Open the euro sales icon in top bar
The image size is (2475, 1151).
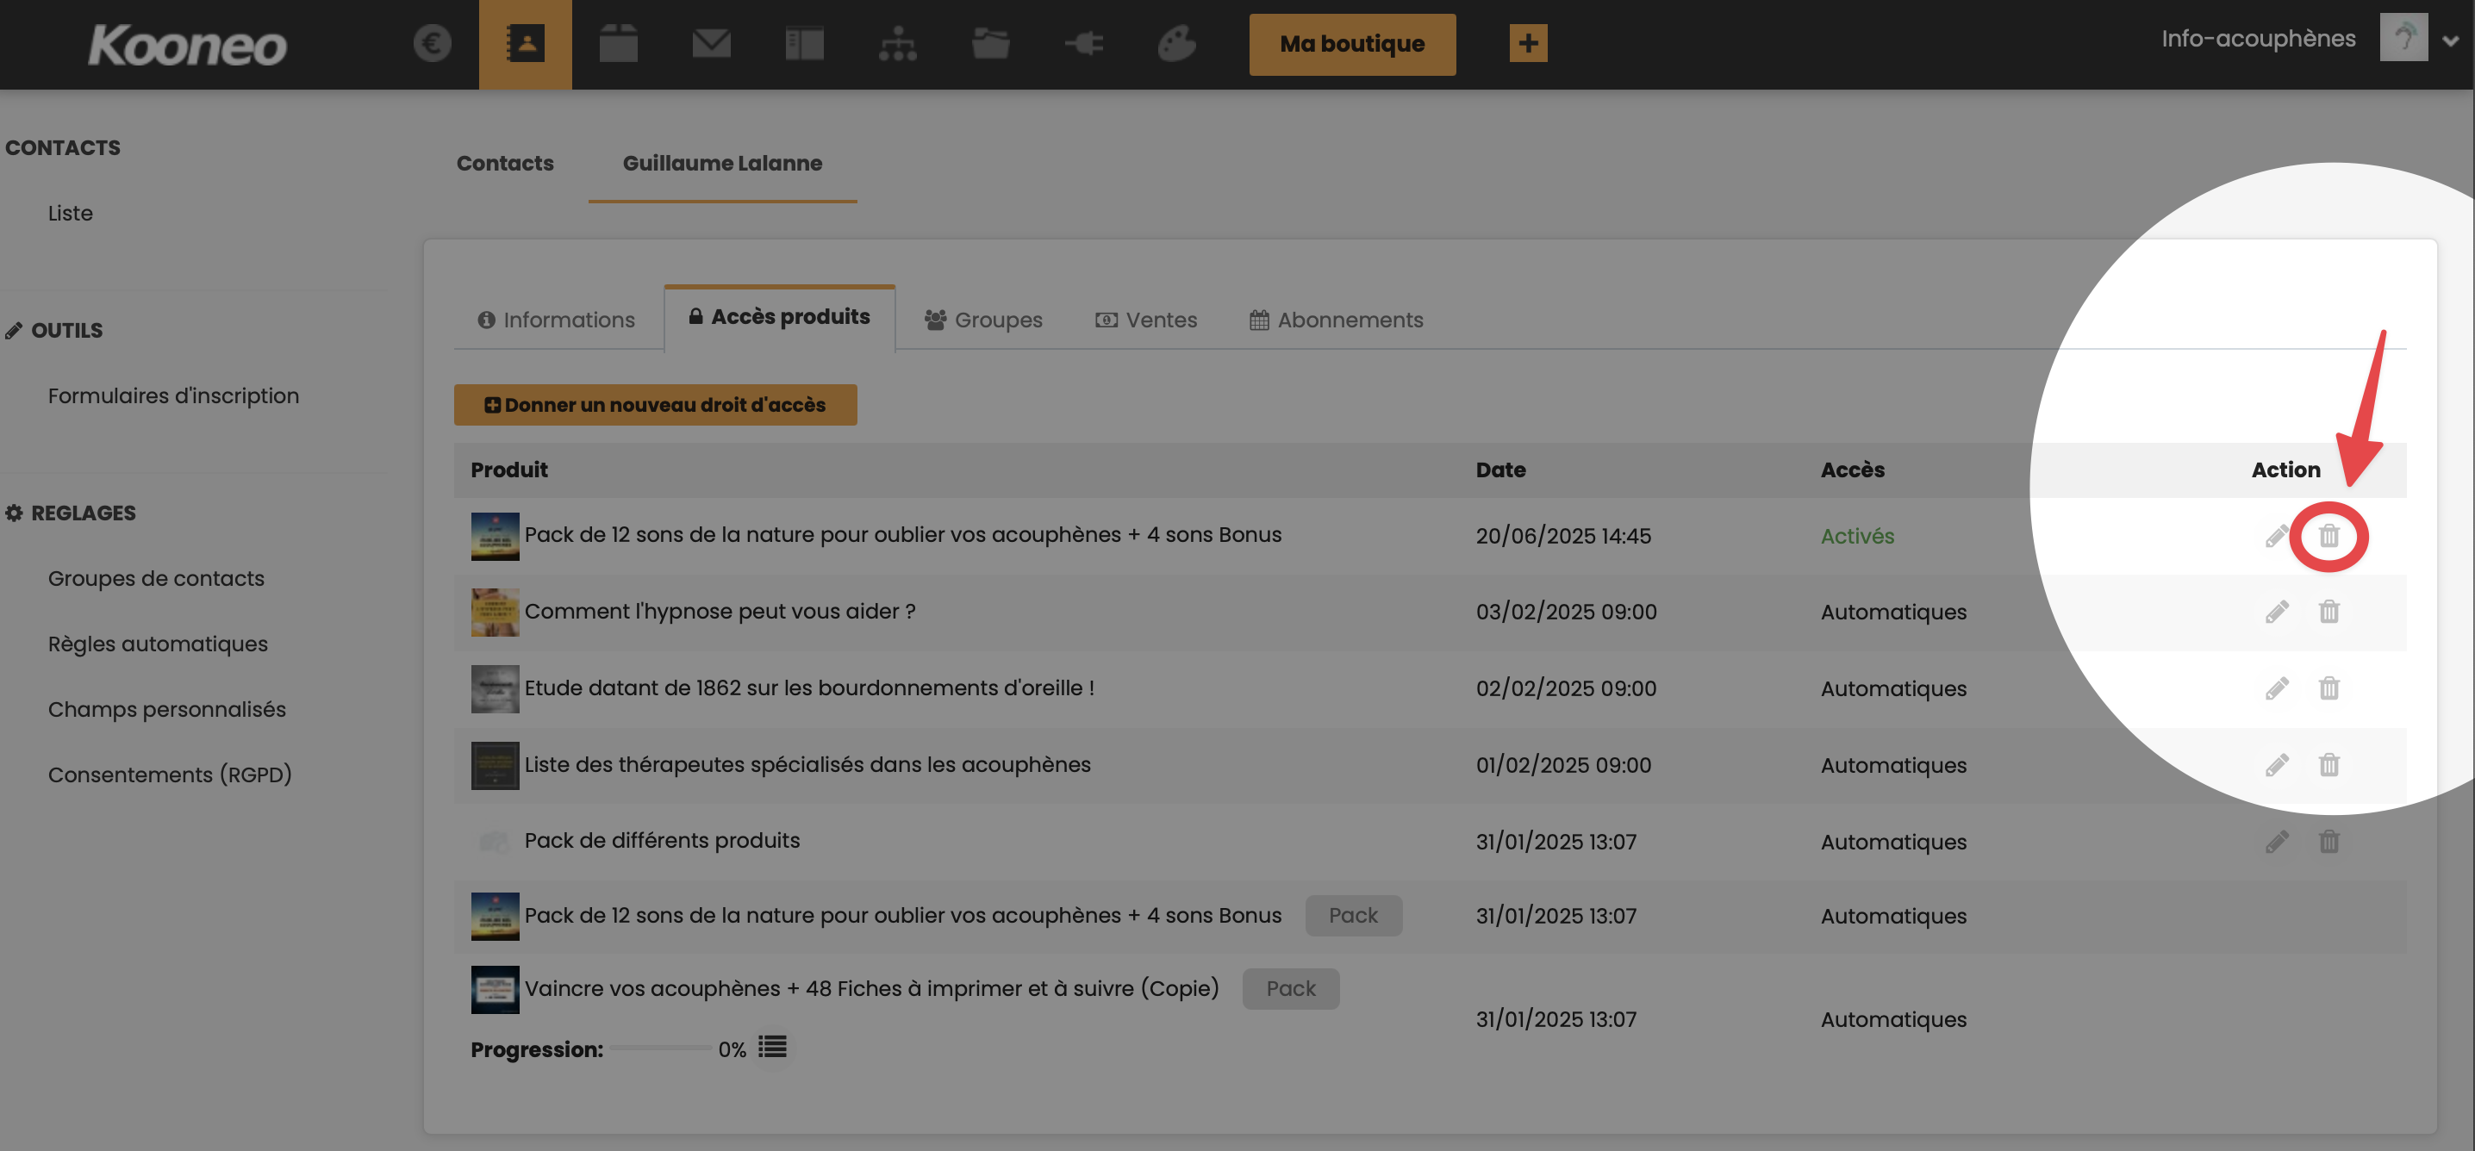coord(433,43)
